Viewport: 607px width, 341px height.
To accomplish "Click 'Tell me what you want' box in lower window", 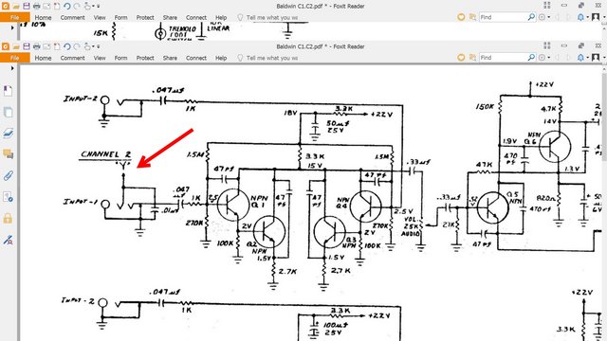I will coord(267,58).
